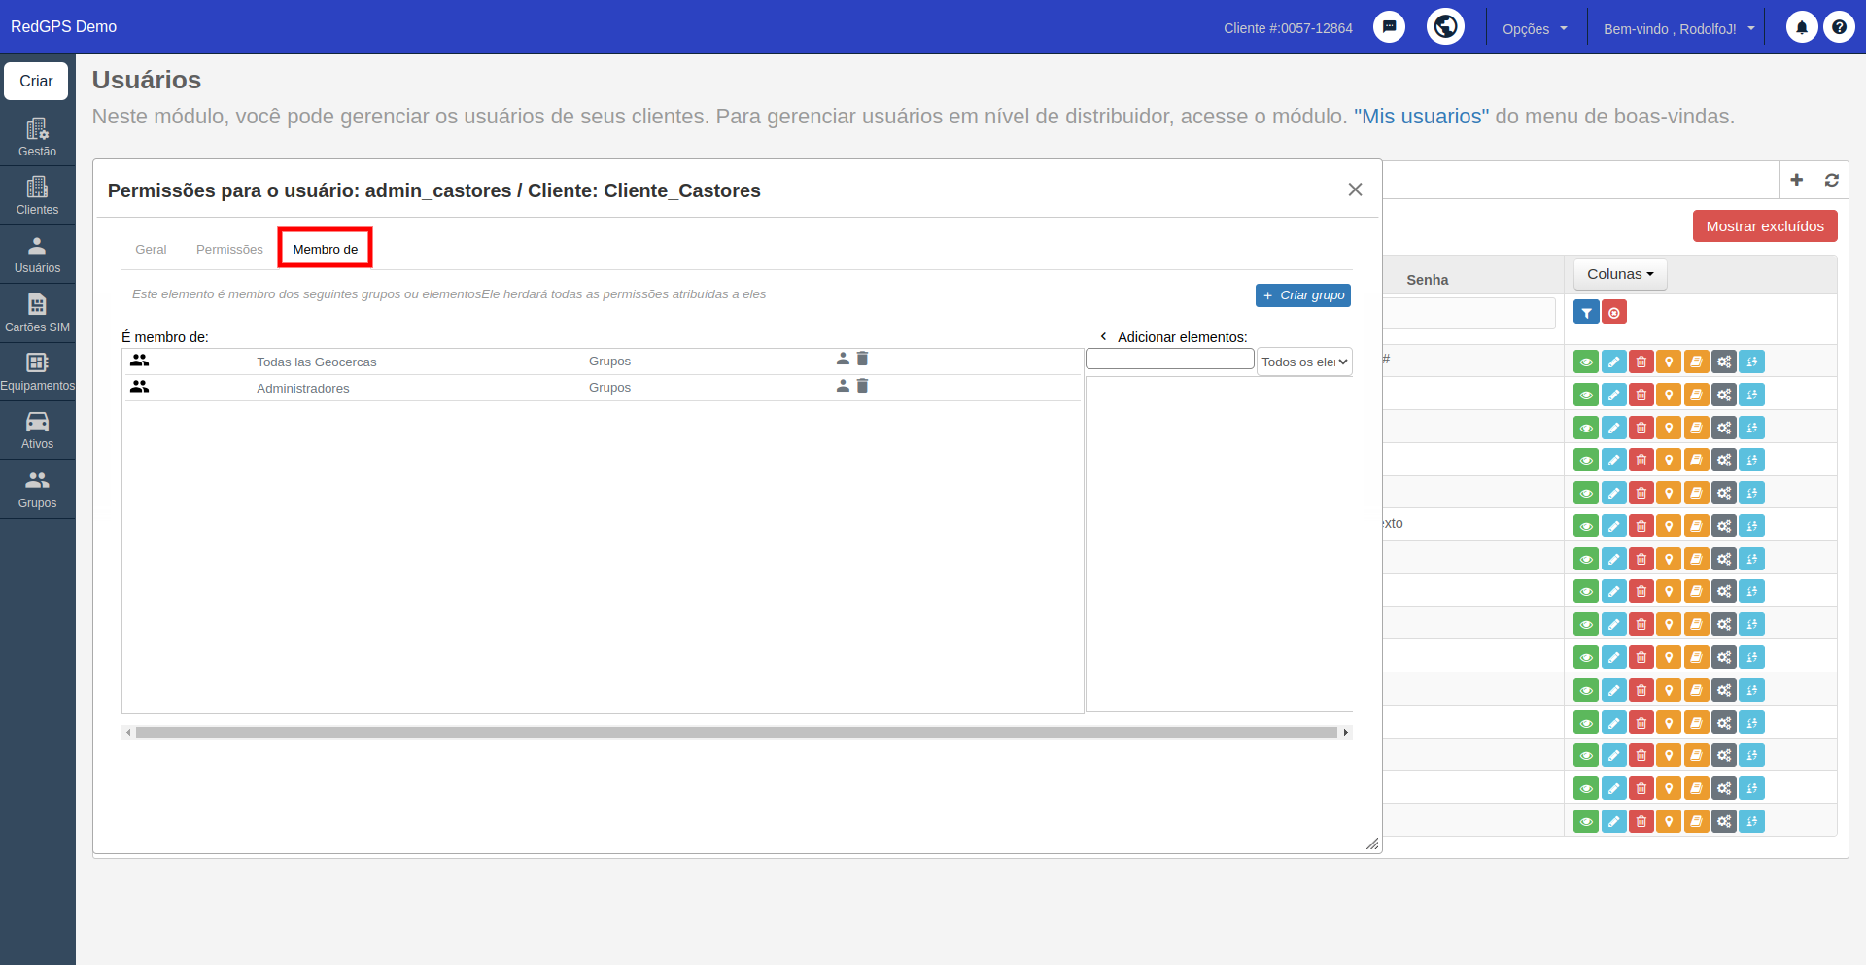Delete the Todas las Geocercas membership
1866x965 pixels.
coord(862,360)
